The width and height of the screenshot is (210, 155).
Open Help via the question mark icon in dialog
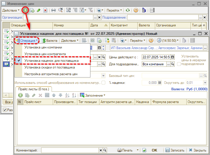151,40
